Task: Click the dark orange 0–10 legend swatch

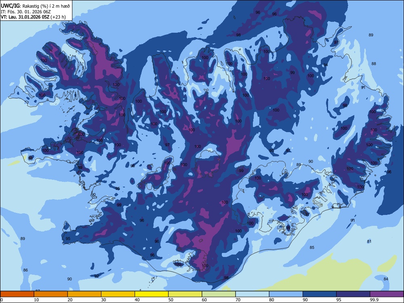Action: 17,294
